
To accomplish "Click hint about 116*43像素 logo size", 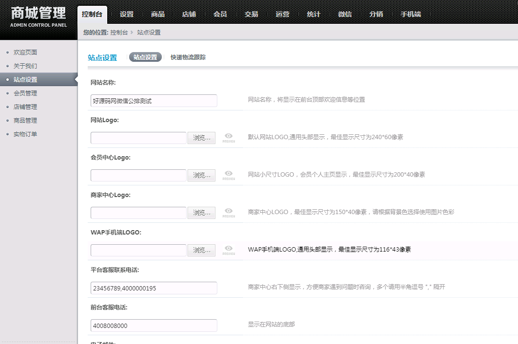I will (329, 250).
